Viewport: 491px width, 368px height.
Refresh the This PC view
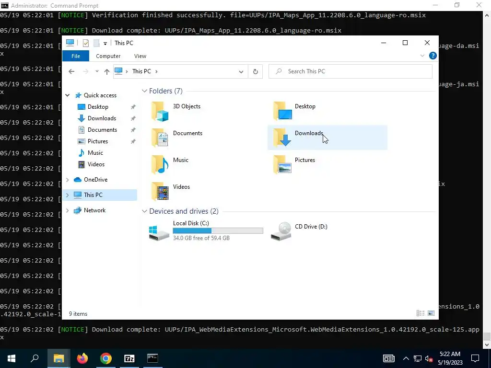(x=256, y=71)
